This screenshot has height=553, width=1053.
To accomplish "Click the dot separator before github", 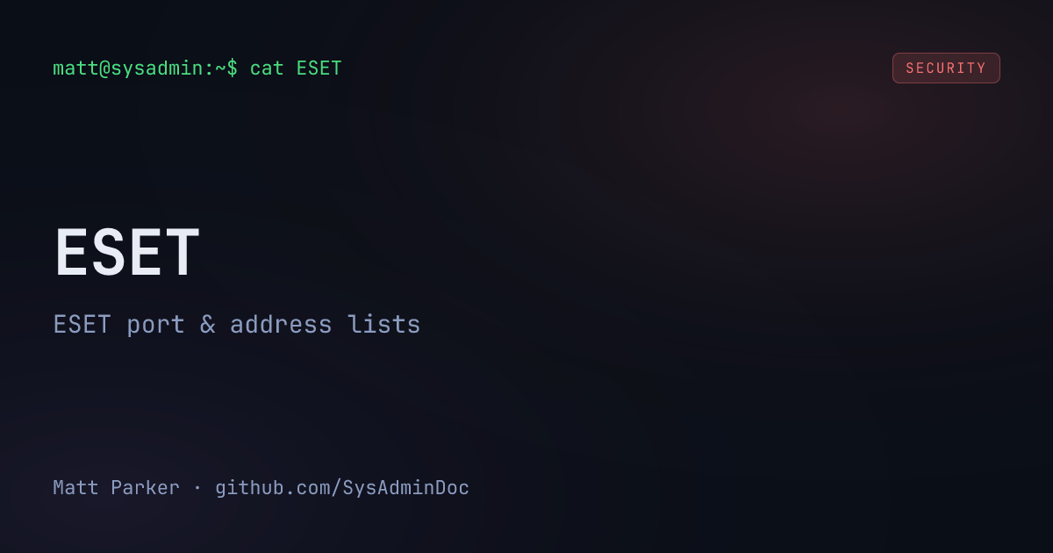I will [197, 488].
